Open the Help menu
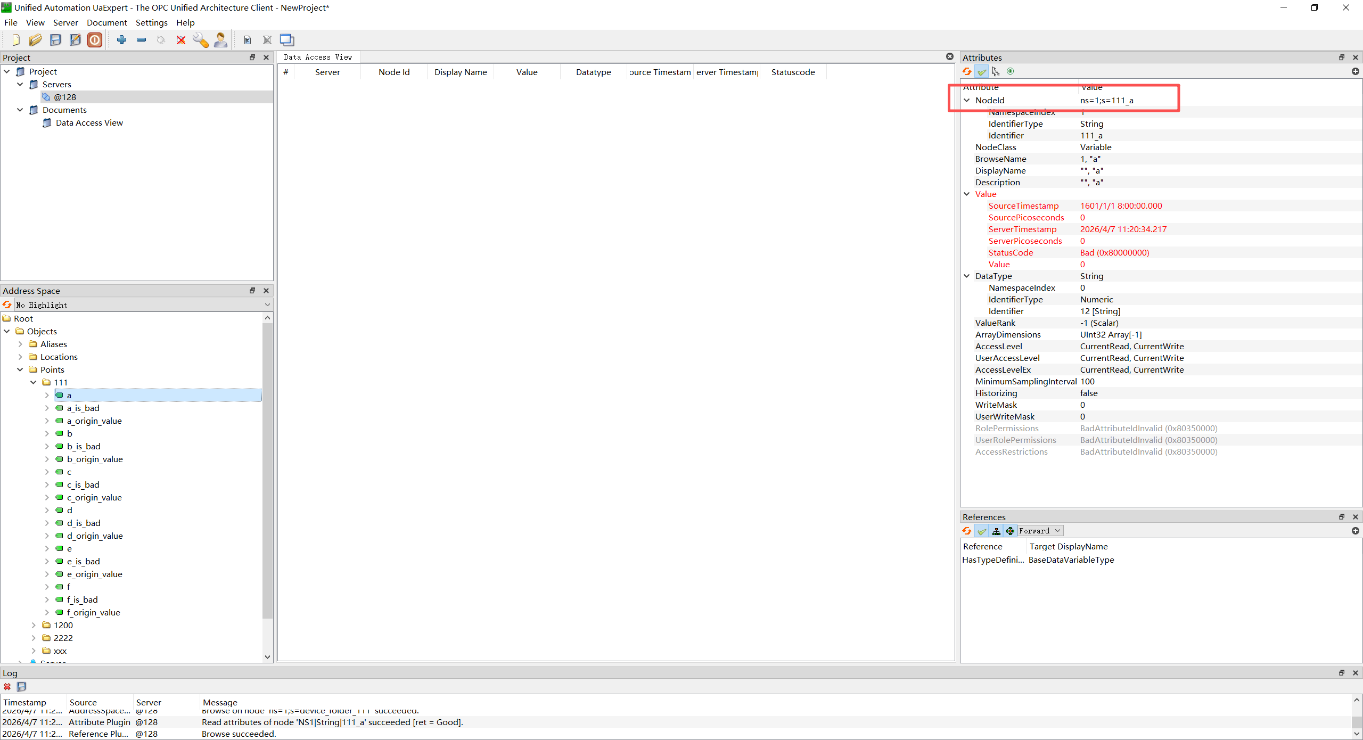1363x740 pixels. [185, 22]
